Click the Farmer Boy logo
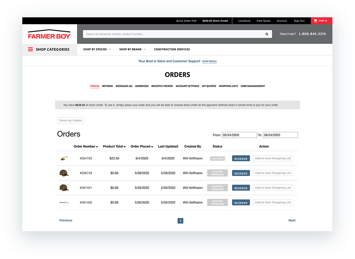 click(49, 34)
